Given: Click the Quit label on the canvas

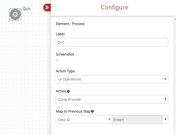Looking at the screenshot, I should pos(26,9).
